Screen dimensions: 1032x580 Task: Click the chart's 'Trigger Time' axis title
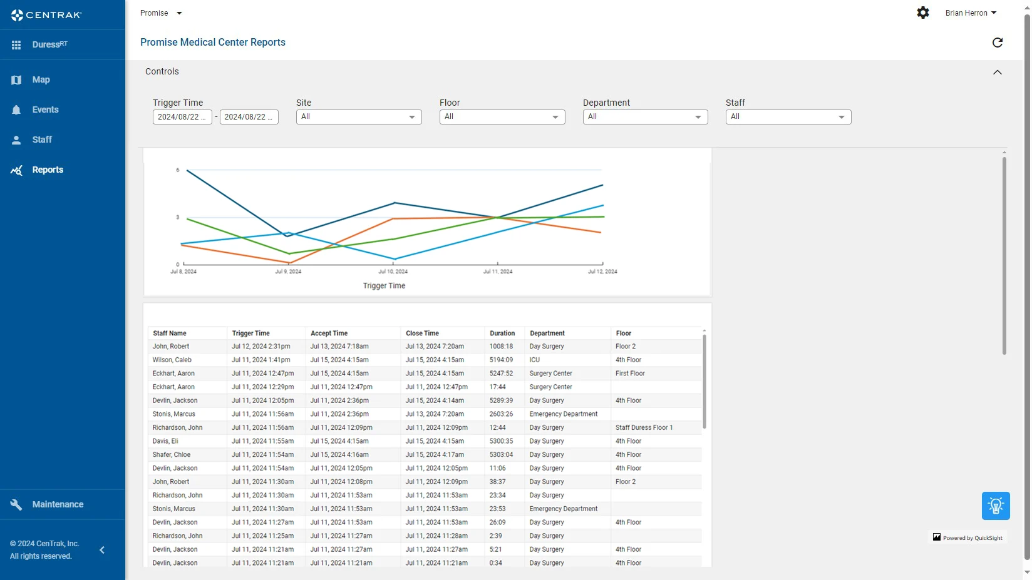(x=384, y=286)
